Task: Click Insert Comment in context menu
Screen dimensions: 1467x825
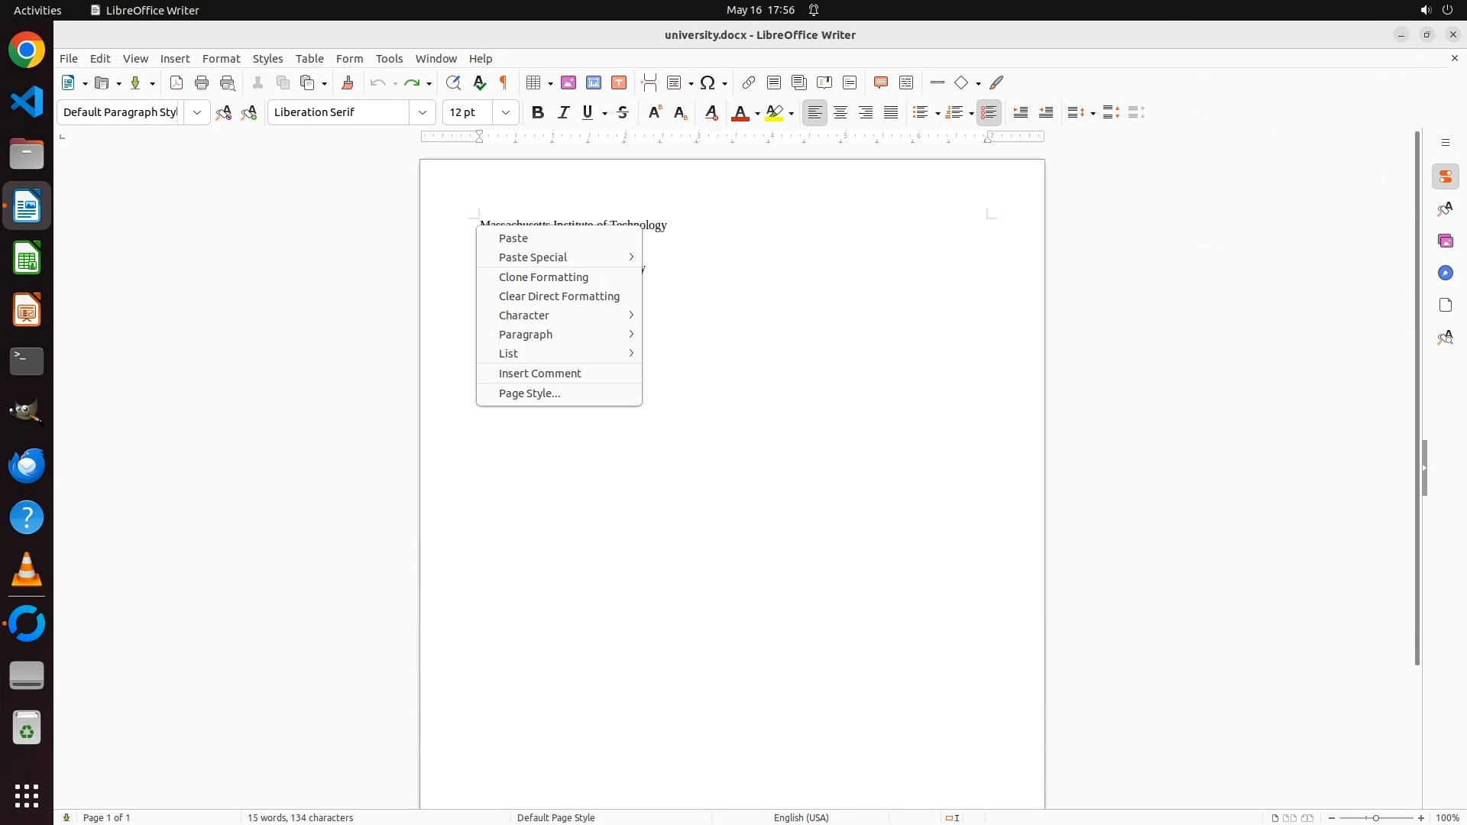Action: (x=539, y=374)
